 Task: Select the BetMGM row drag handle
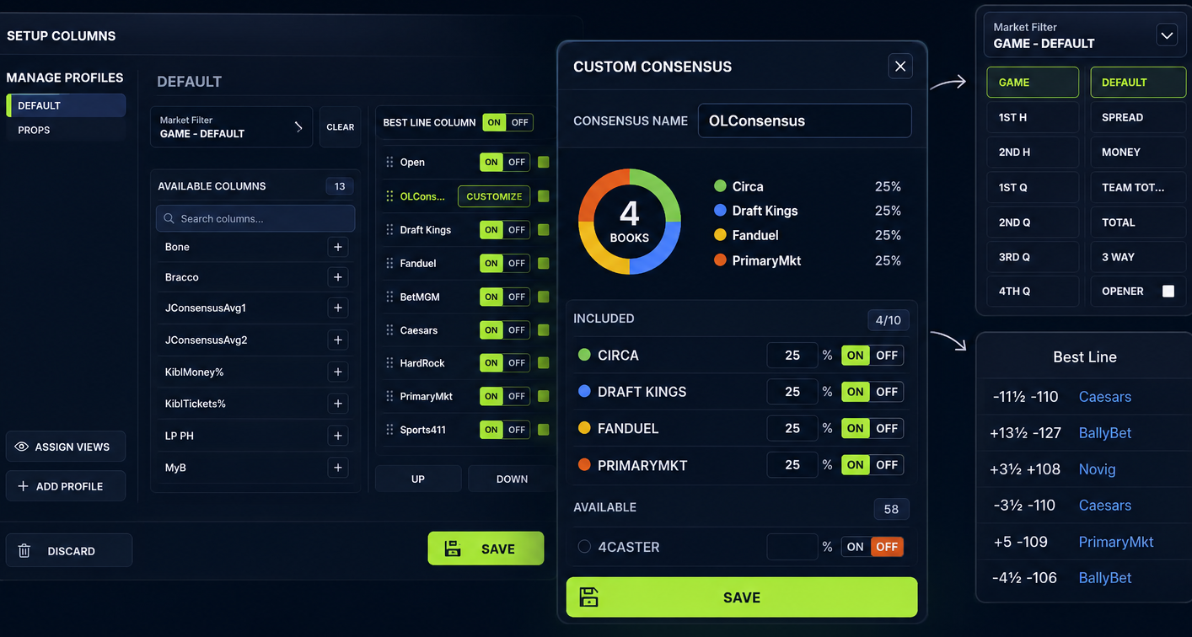[389, 297]
